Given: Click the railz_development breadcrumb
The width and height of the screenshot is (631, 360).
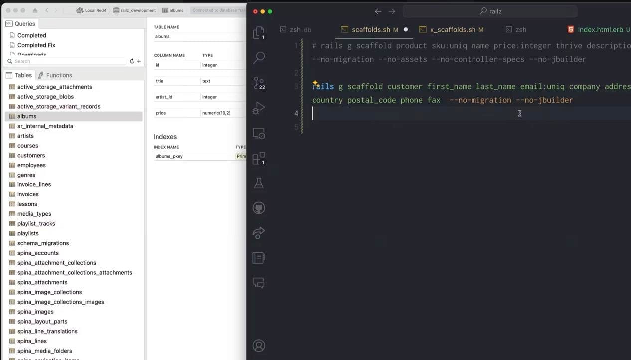Looking at the screenshot, I should [134, 10].
